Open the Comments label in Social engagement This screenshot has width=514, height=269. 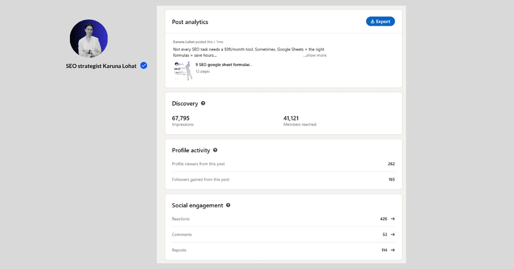182,235
